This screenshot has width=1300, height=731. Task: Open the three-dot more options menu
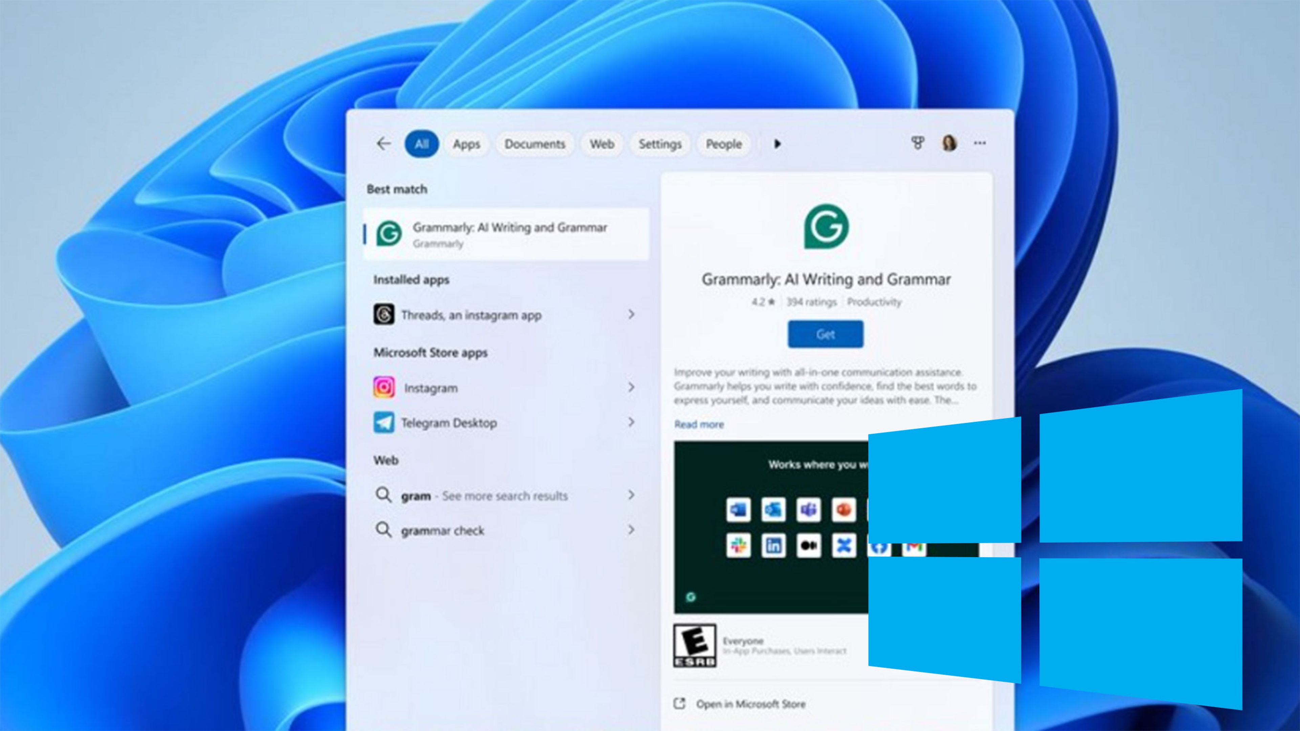pyautogui.click(x=979, y=143)
